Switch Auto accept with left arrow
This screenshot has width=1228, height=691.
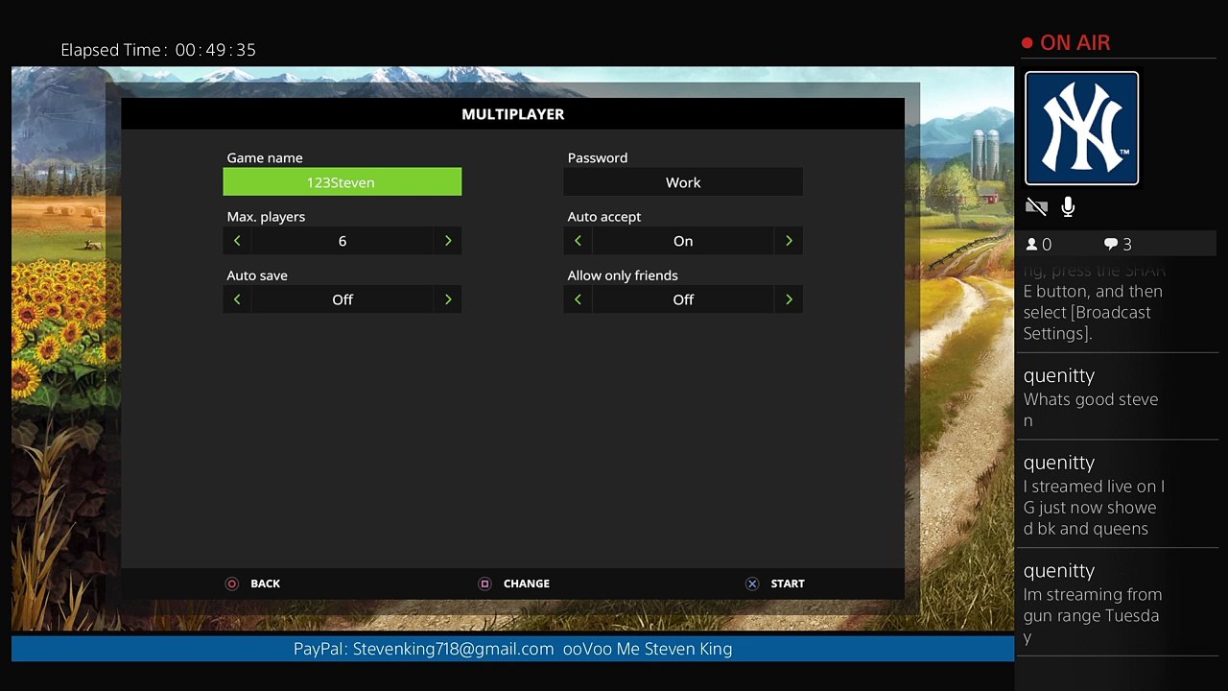[578, 241]
